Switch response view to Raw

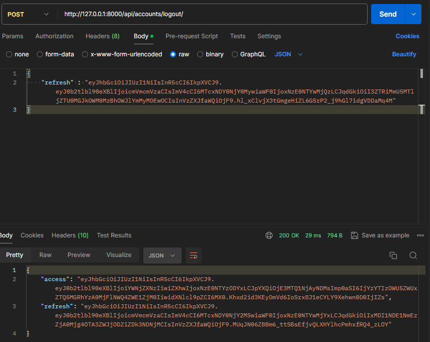click(x=46, y=255)
